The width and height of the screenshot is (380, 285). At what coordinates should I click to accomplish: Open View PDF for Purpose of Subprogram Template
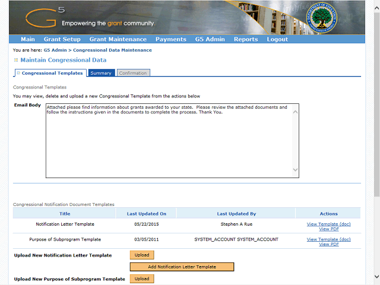328,244
